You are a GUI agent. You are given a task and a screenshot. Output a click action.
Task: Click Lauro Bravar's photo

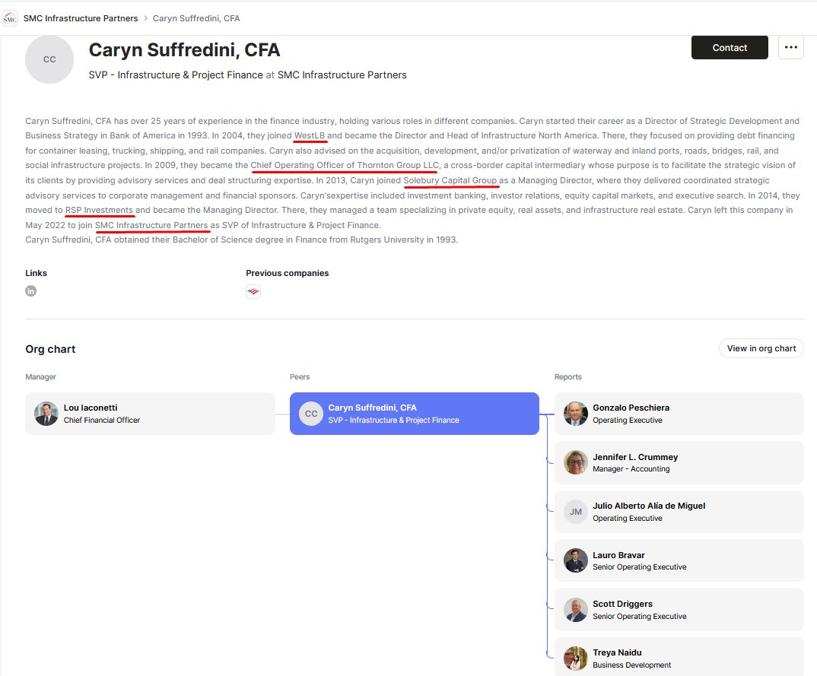click(x=576, y=560)
